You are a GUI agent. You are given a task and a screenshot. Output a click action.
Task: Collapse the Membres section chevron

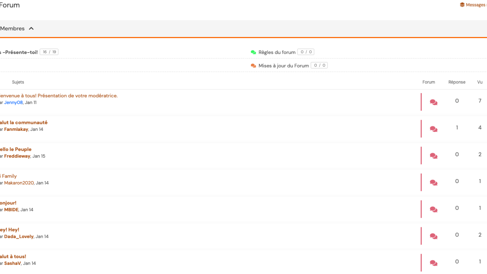31,29
